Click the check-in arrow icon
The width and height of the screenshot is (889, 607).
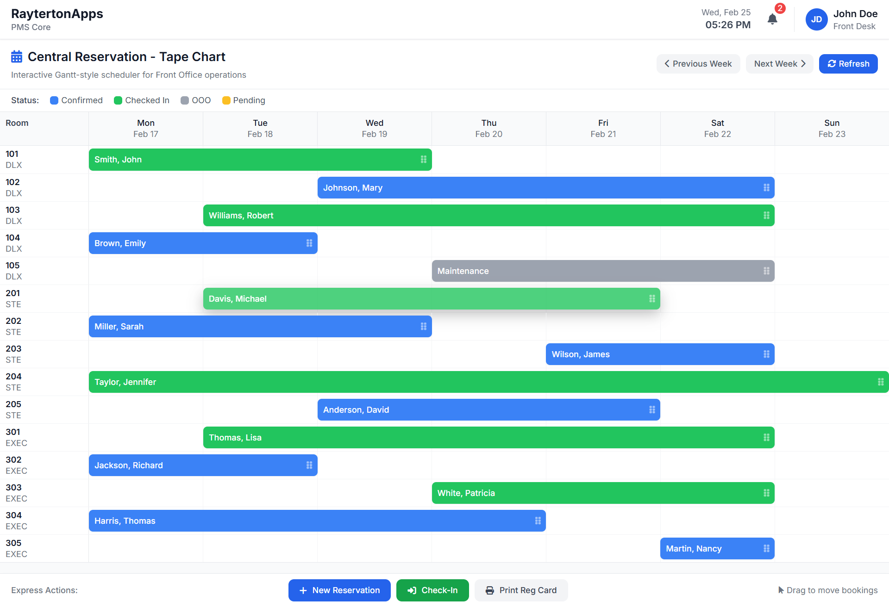(411, 590)
